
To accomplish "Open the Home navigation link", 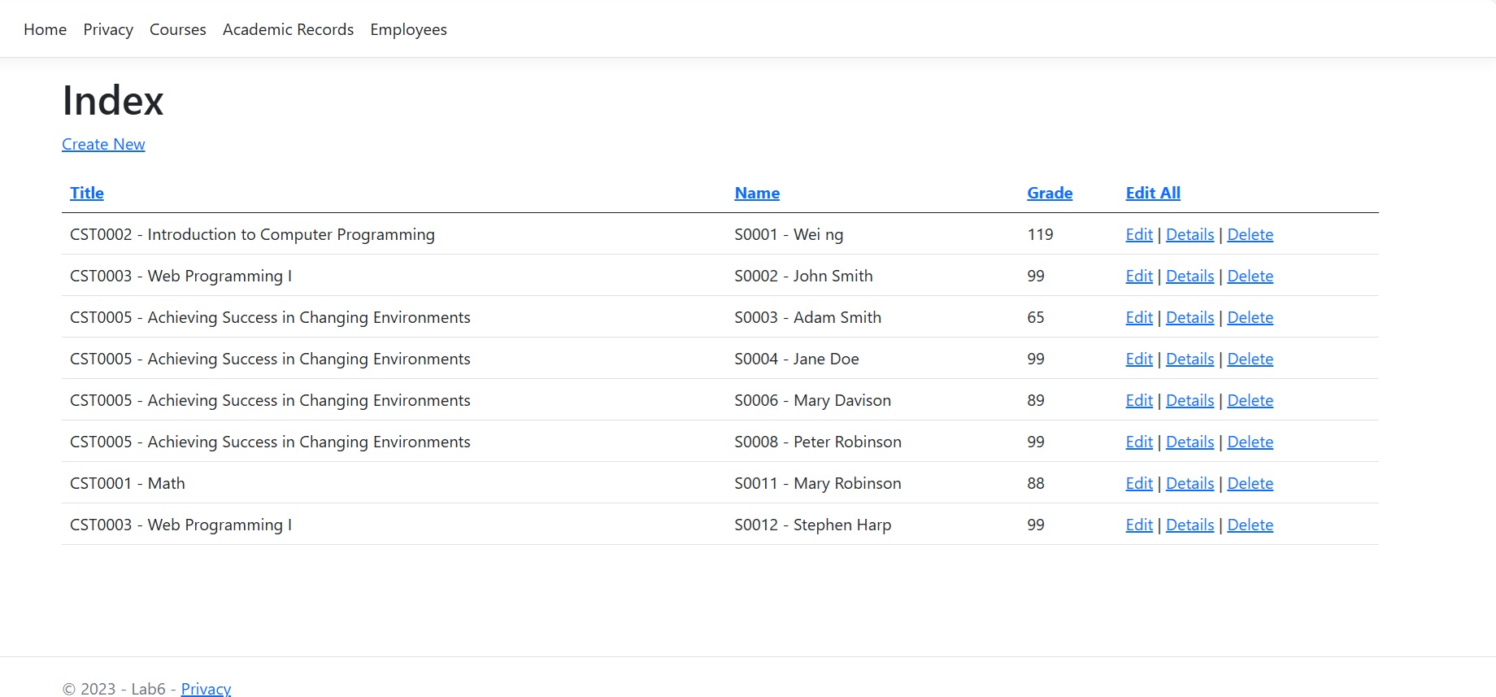I will 45,29.
